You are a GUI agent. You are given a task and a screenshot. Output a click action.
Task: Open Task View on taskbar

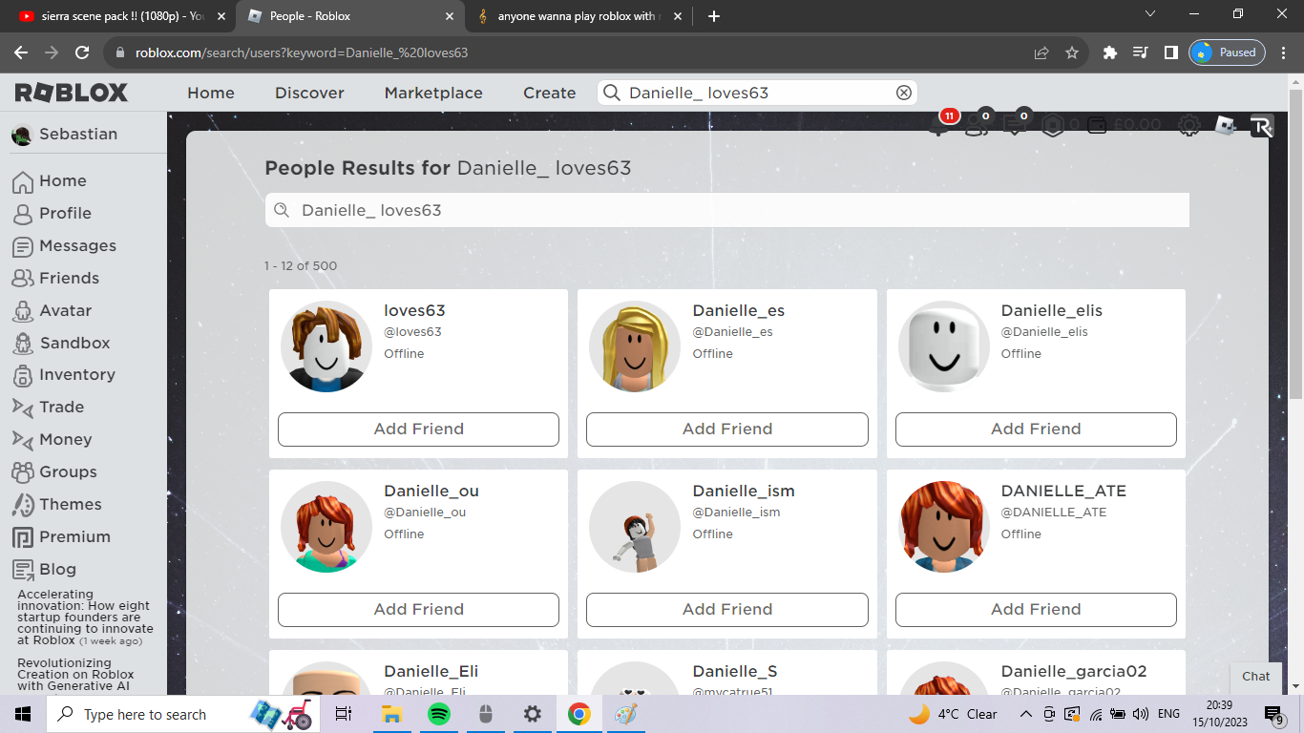(344, 714)
